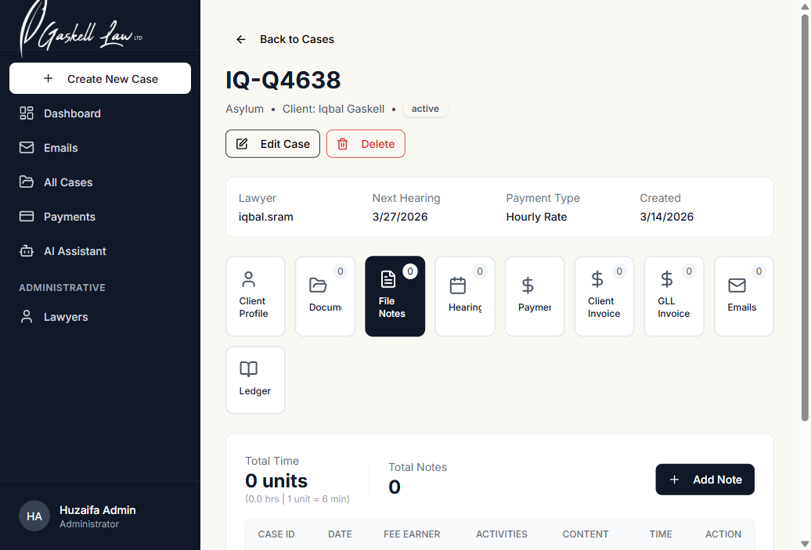Screen dimensions: 811x550
Task: Open the case Emails envelope tab
Action: [743, 296]
